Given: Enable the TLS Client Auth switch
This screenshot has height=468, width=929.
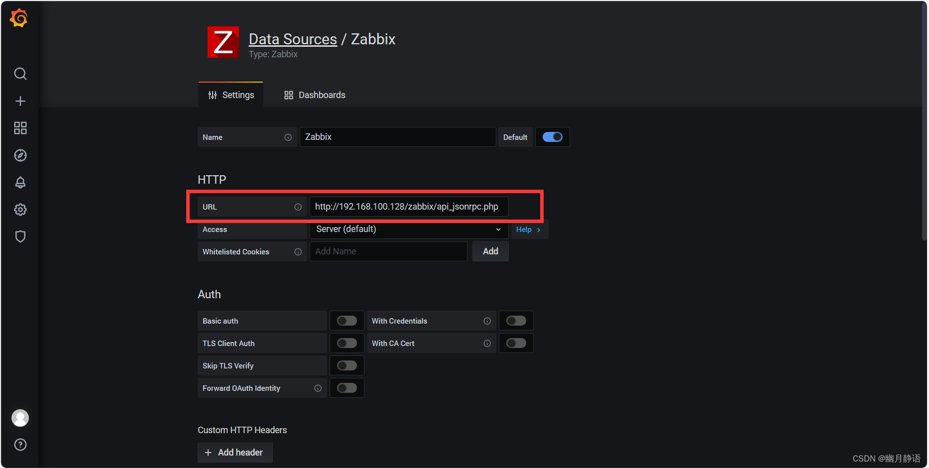Looking at the screenshot, I should point(347,343).
